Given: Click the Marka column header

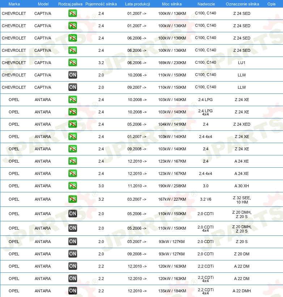Looking at the screenshot, I should point(14,4).
